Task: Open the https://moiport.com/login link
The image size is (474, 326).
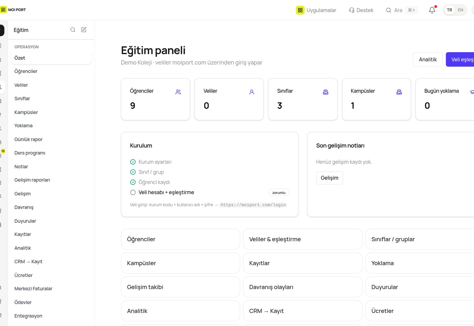Action: (253, 205)
